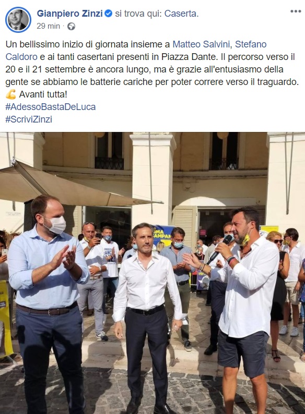Click the 29 min timestamp
Image resolution: width=305 pixels, height=414 pixels.
[49, 26]
